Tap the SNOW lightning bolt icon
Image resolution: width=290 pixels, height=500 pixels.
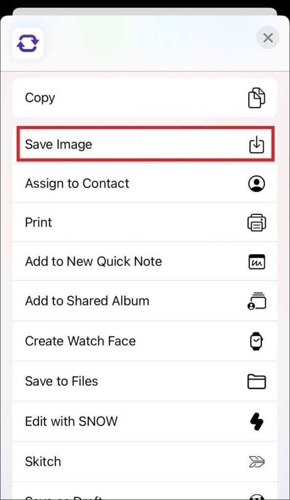256,421
